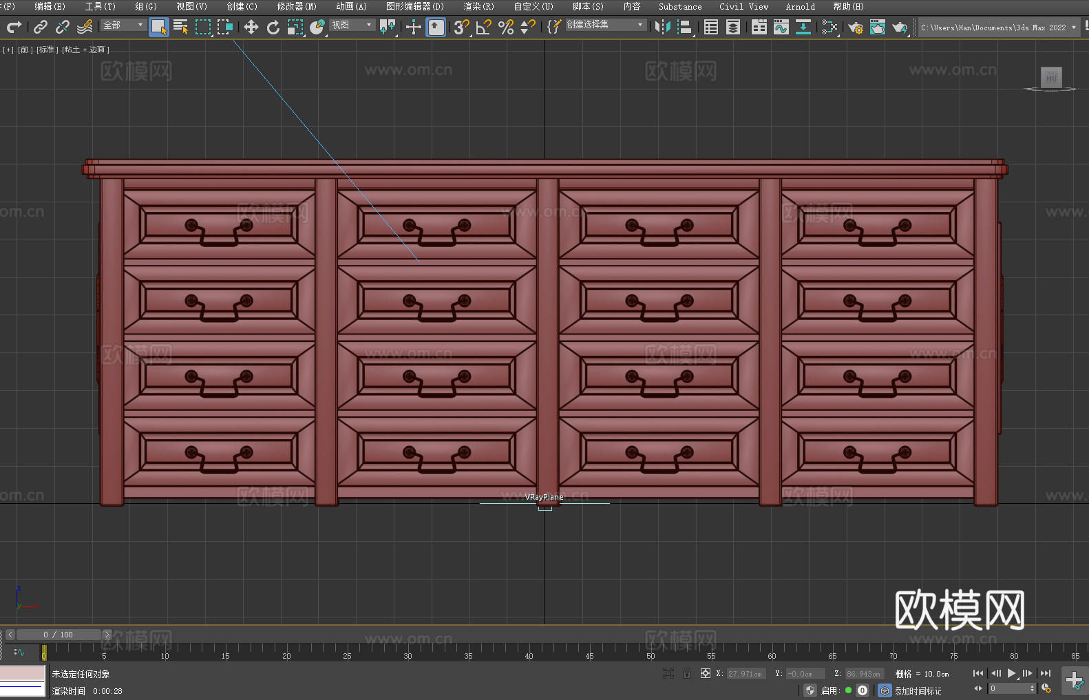Open the Schematic View

pos(803,27)
